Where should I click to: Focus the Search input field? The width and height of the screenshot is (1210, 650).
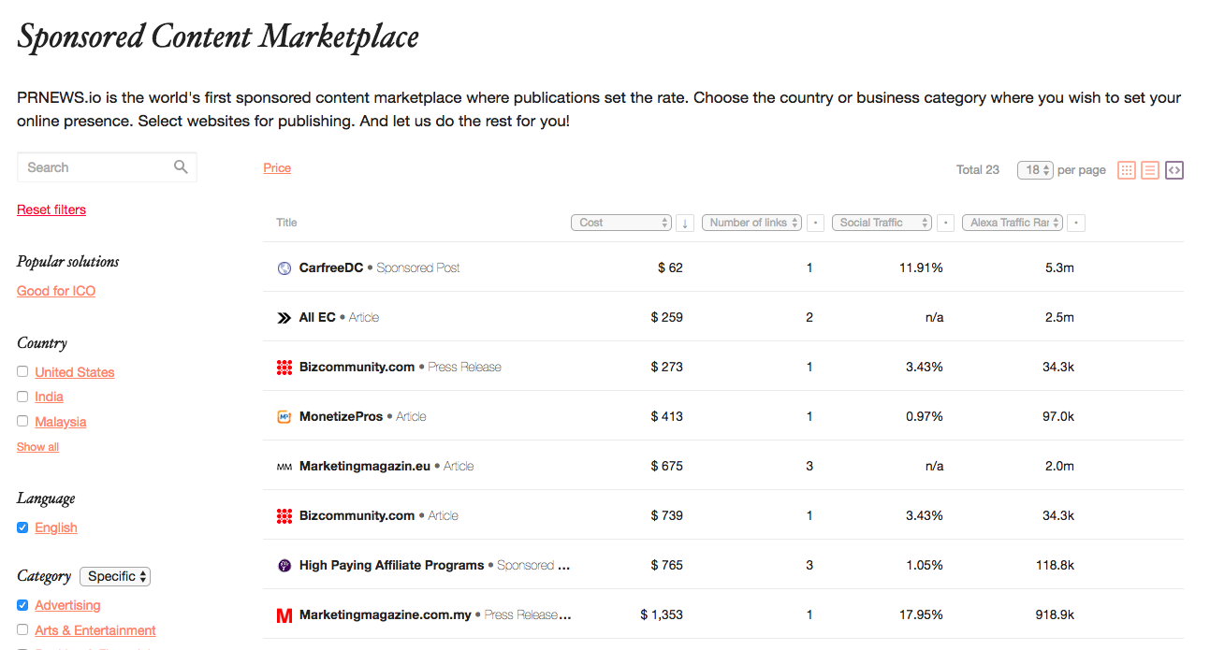[x=107, y=167]
